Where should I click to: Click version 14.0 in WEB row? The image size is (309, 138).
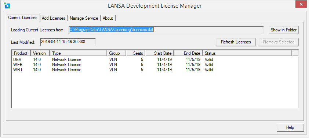[x=37, y=65]
